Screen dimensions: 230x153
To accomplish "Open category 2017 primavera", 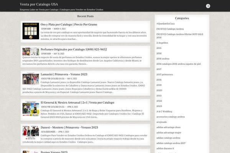I will (164, 74).
